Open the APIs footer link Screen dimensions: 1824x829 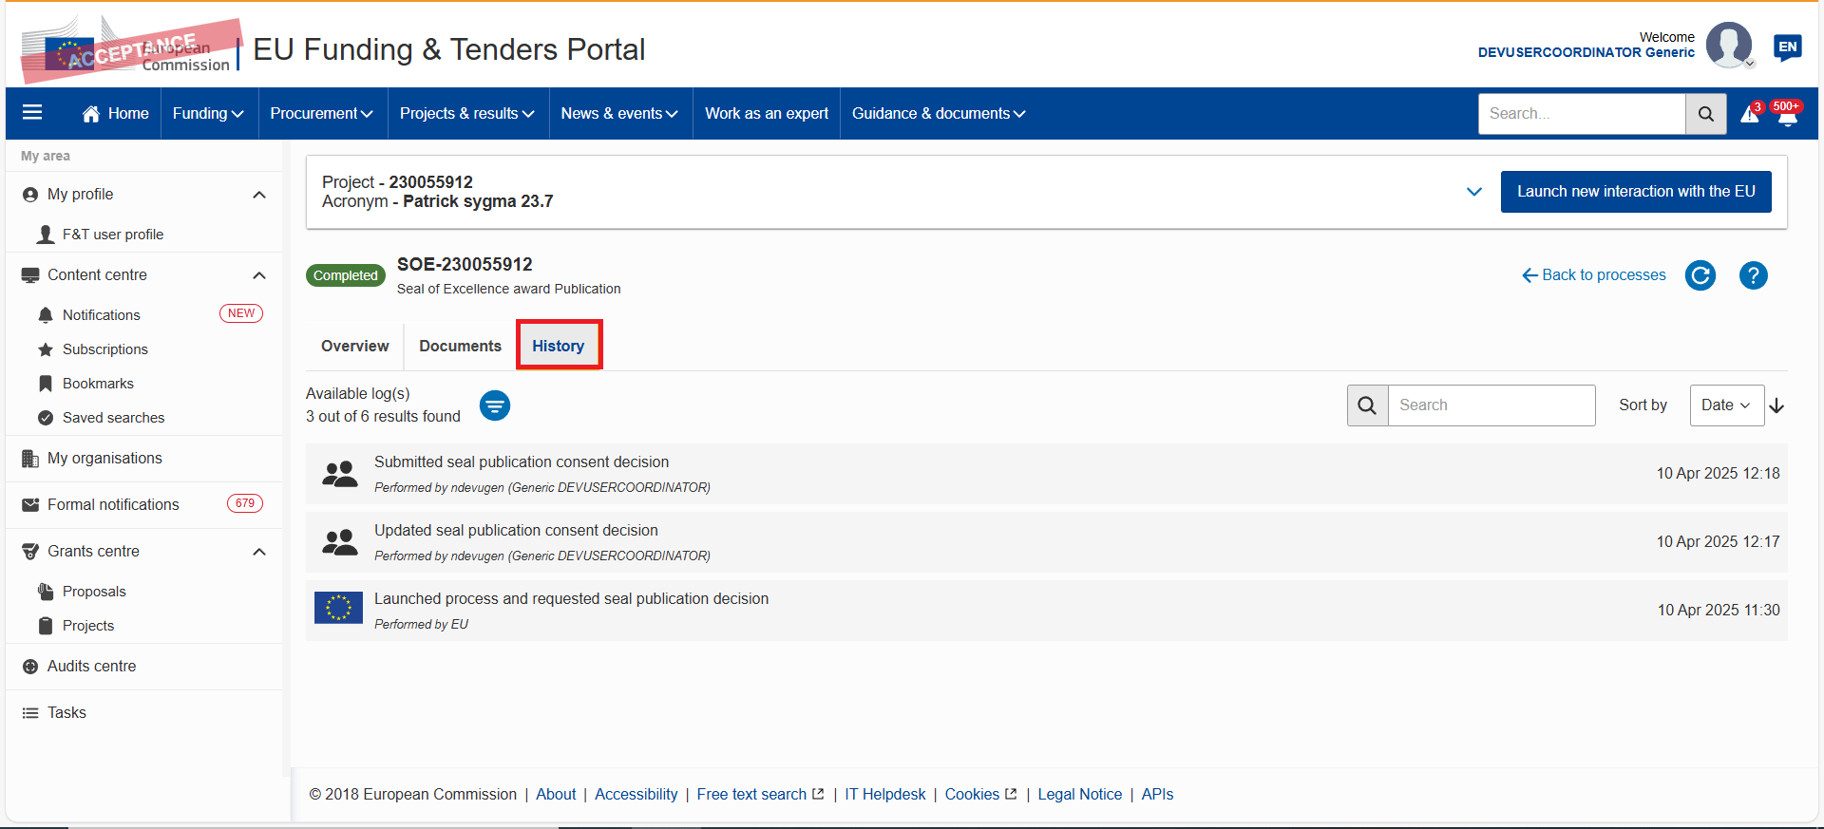1157,795
